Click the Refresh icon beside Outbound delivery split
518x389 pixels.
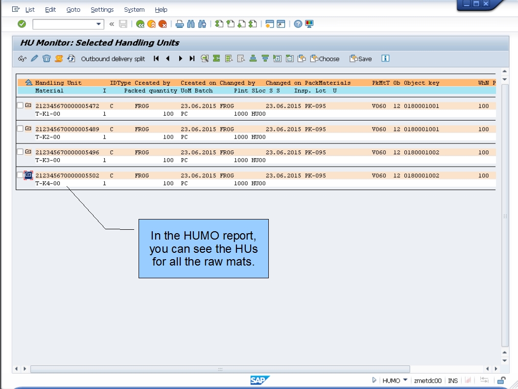tap(71, 58)
